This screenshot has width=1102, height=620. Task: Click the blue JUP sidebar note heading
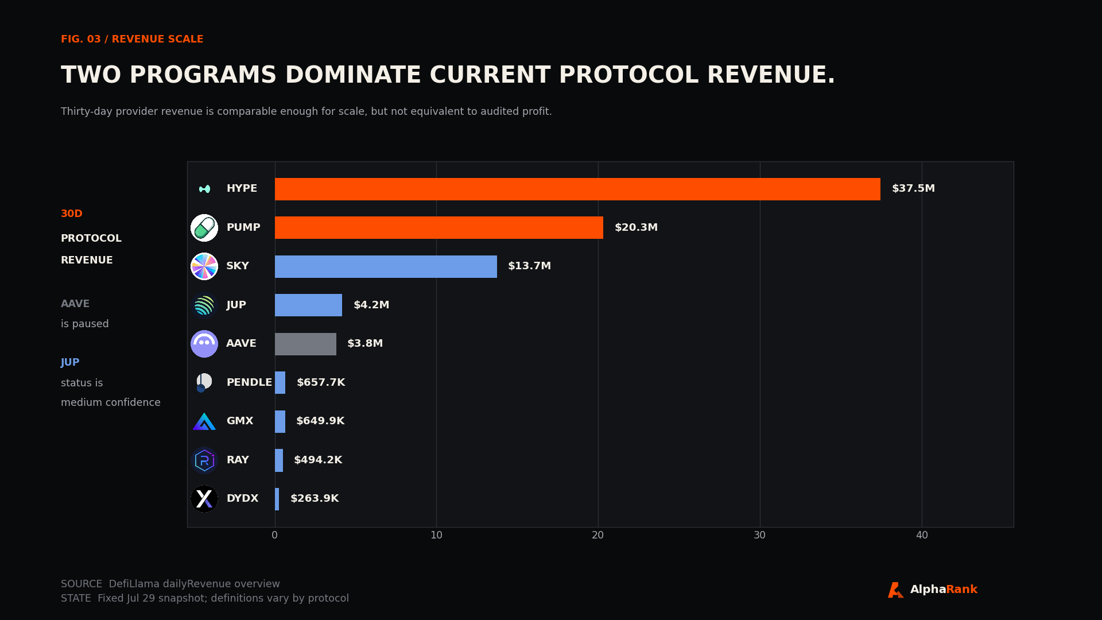pyautogui.click(x=70, y=362)
